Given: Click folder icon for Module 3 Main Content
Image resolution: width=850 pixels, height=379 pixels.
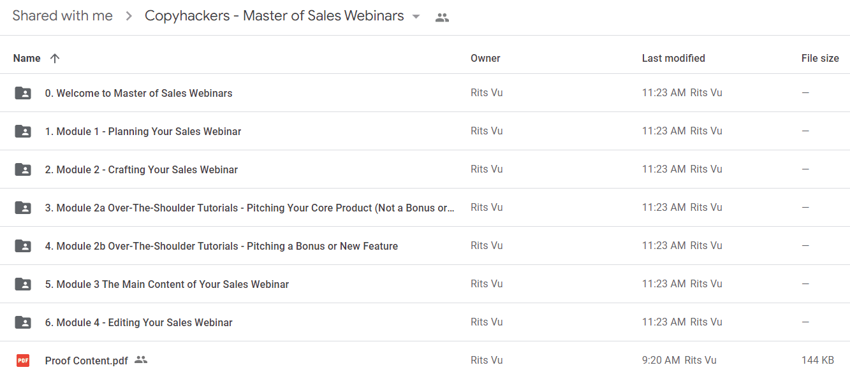Looking at the screenshot, I should pos(23,284).
